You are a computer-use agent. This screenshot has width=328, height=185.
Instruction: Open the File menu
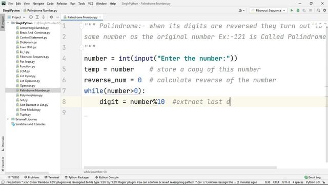(x=10, y=4)
